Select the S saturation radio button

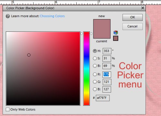[95, 58]
